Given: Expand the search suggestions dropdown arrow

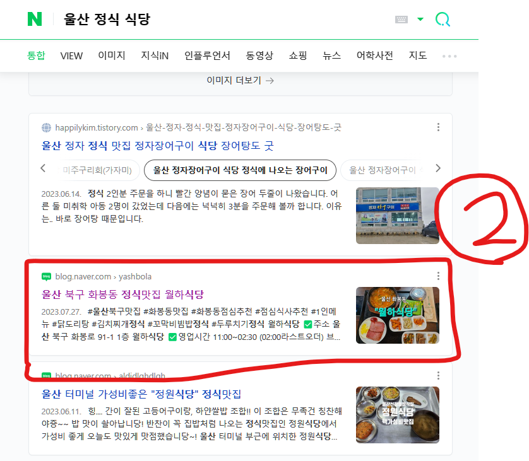Looking at the screenshot, I should 420,19.
